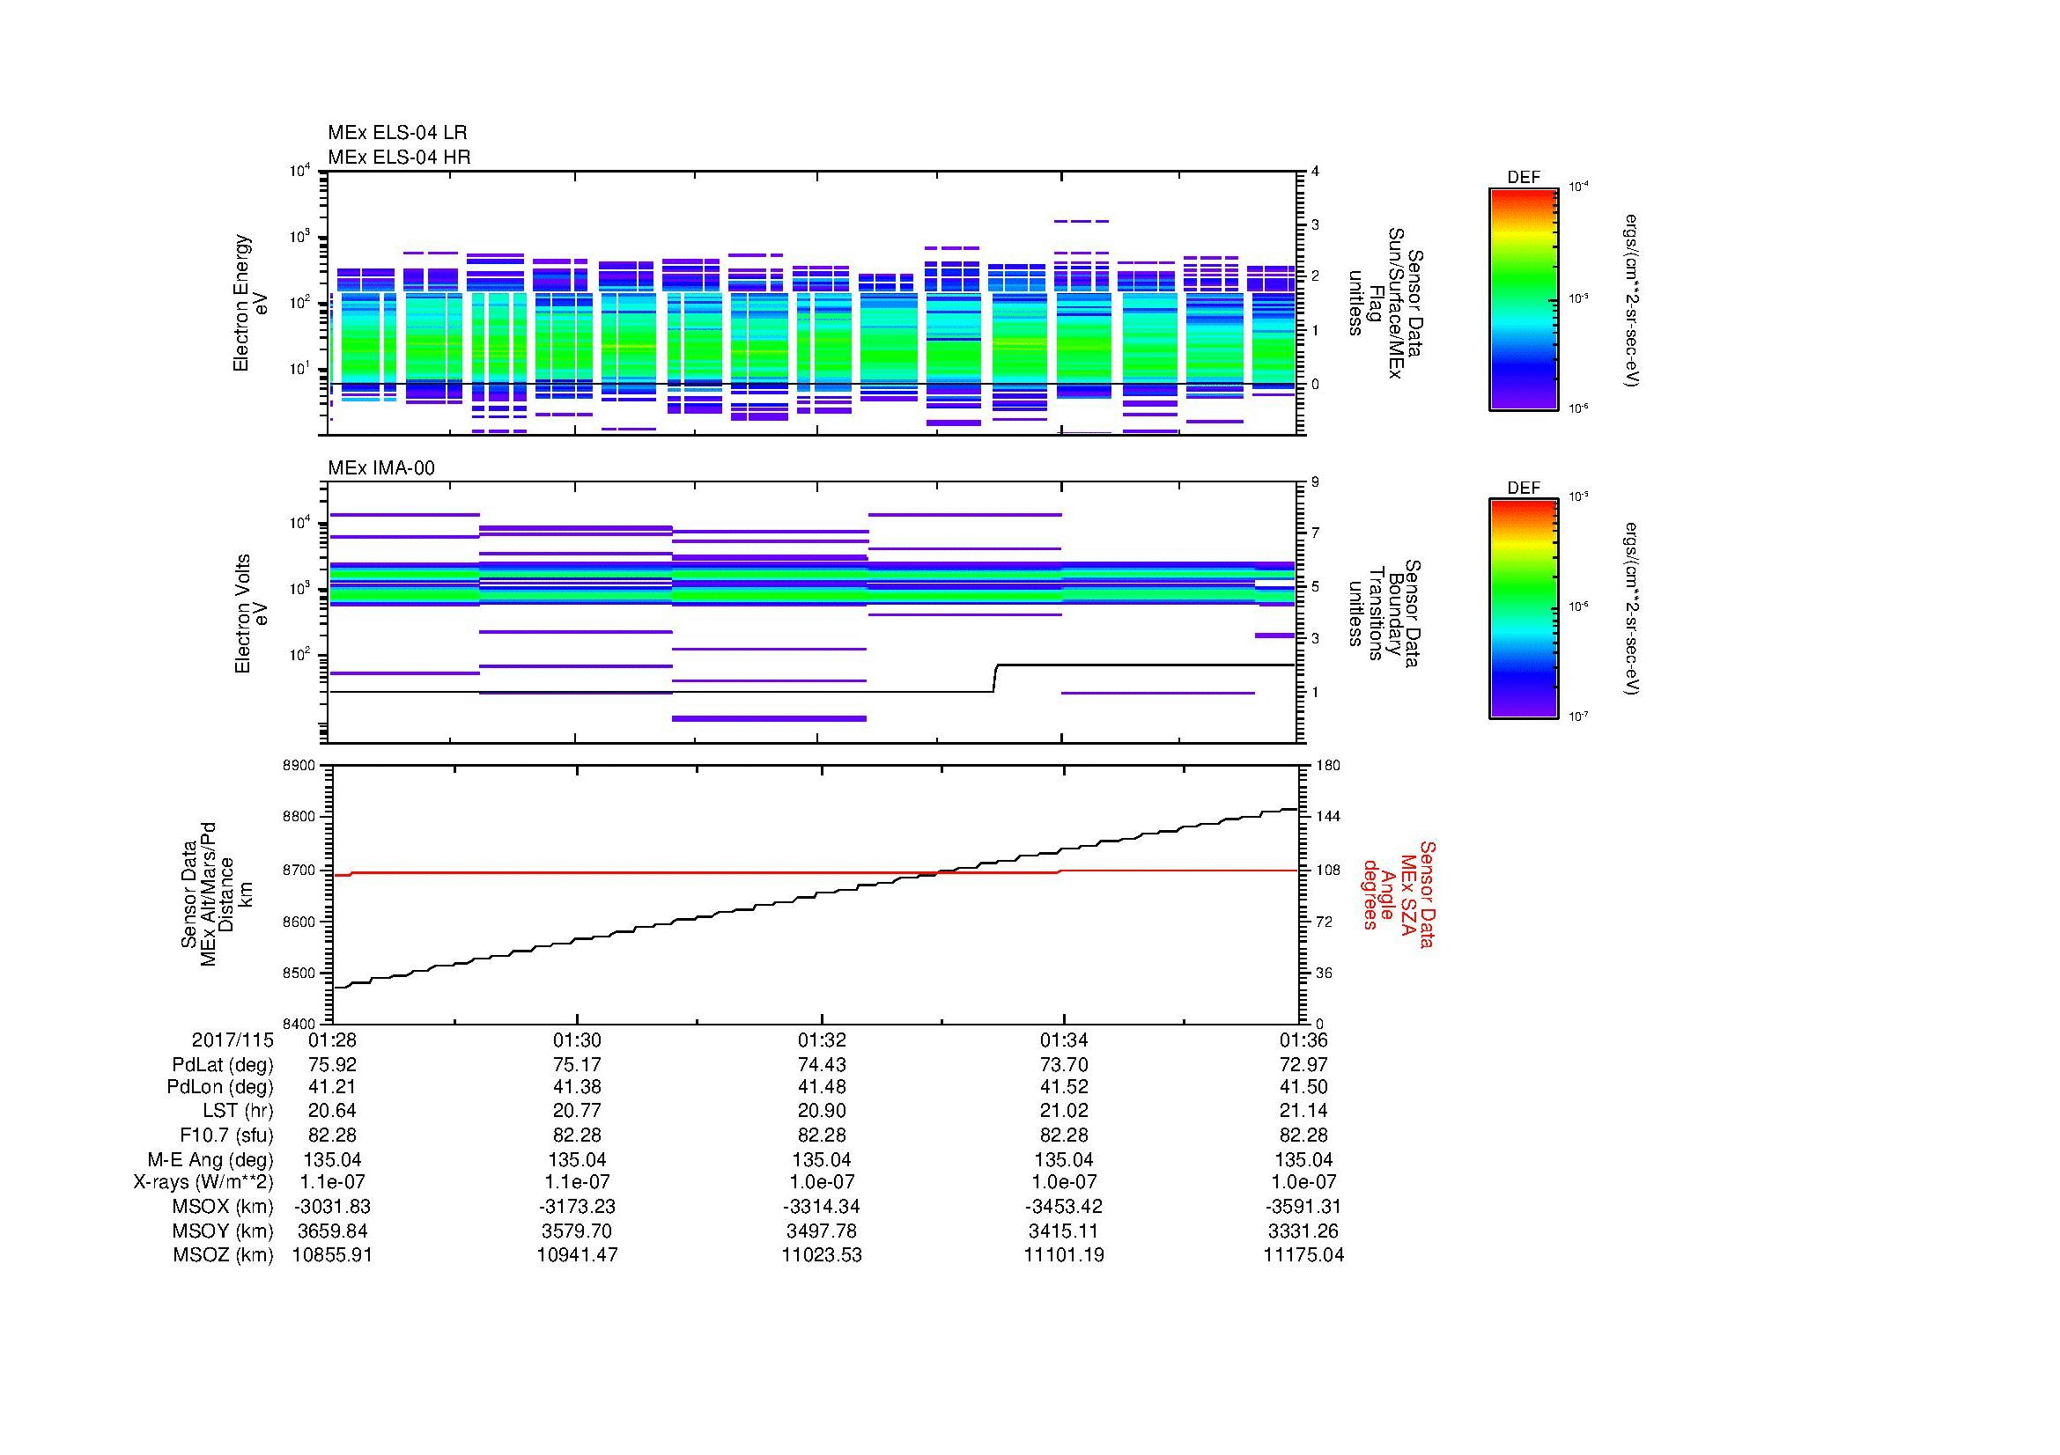Click the MEx IMA-00 panel title

tap(380, 468)
